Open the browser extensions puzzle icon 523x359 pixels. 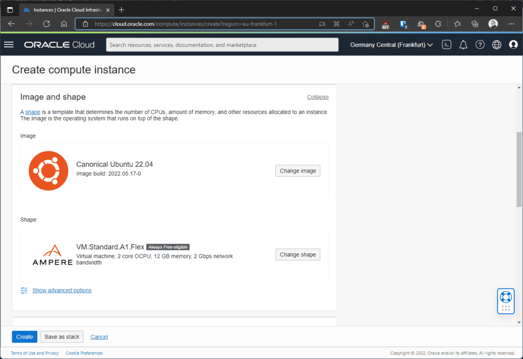pyautogui.click(x=438, y=23)
